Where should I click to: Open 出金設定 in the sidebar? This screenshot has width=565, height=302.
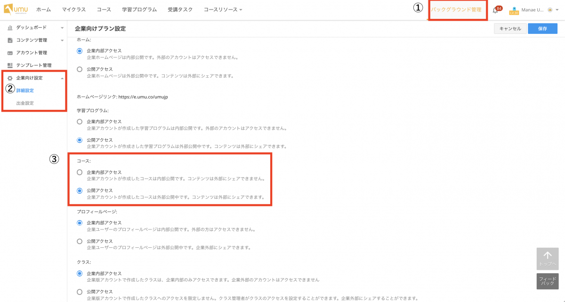point(25,103)
